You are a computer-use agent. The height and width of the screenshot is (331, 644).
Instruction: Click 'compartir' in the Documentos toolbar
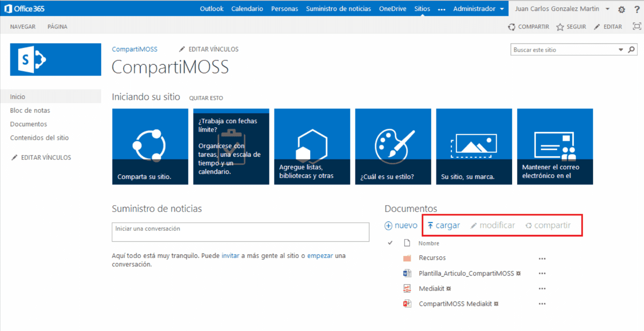tap(548, 225)
